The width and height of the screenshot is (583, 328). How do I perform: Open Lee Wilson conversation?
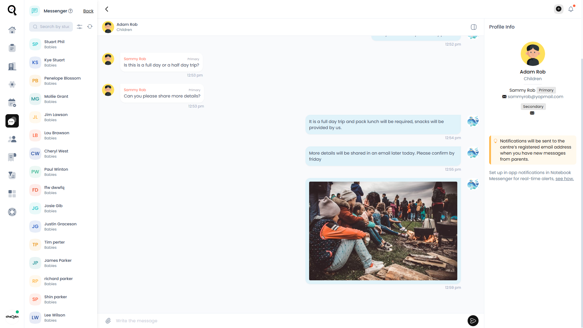point(61,318)
